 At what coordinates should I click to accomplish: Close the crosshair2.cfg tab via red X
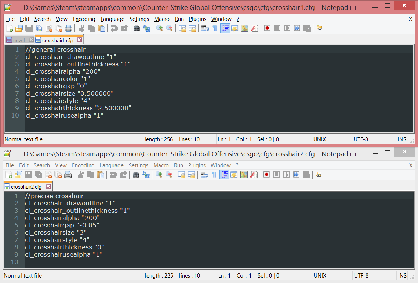48,186
